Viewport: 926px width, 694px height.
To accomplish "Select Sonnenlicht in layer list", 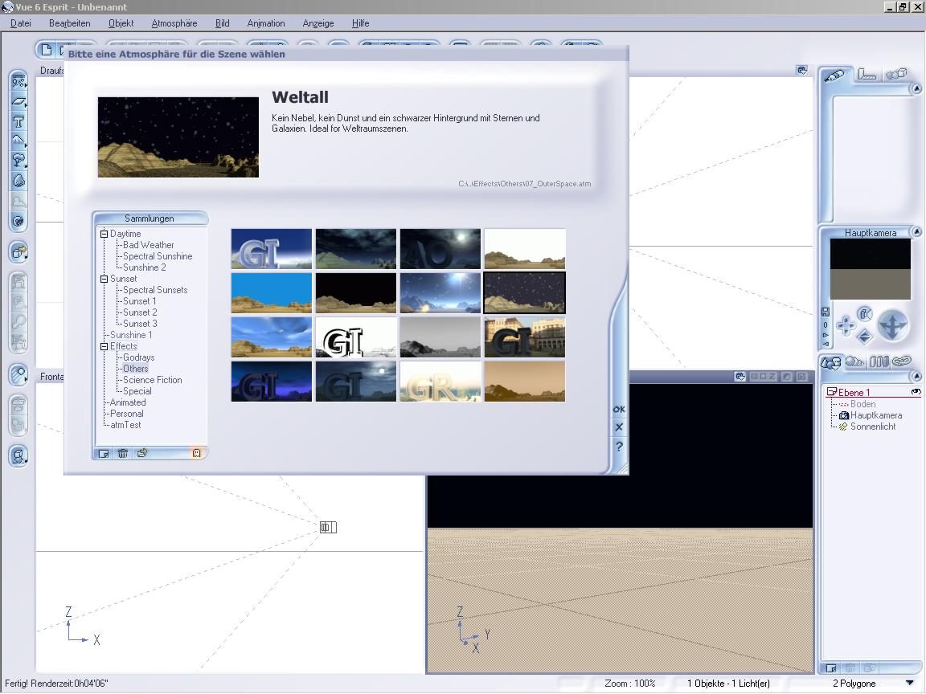I will [873, 427].
